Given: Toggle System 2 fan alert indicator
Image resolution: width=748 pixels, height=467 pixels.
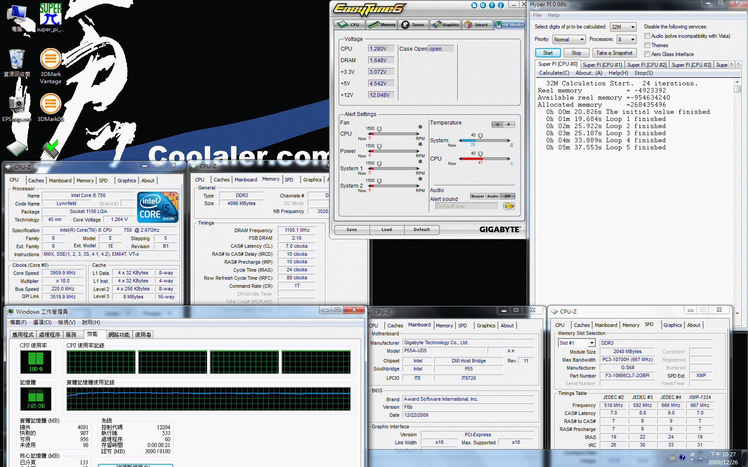Looking at the screenshot, I should (420, 179).
